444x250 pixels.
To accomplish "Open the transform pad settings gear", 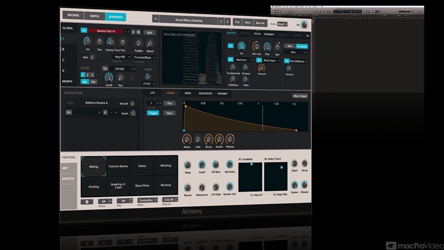I will [87, 201].
